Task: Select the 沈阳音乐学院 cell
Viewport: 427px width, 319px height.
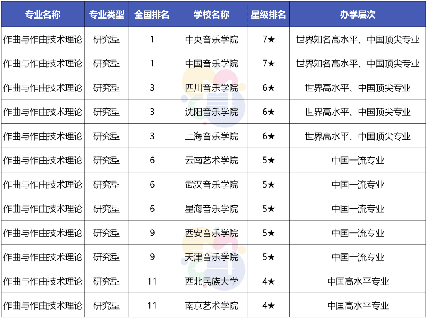Action: (212, 112)
